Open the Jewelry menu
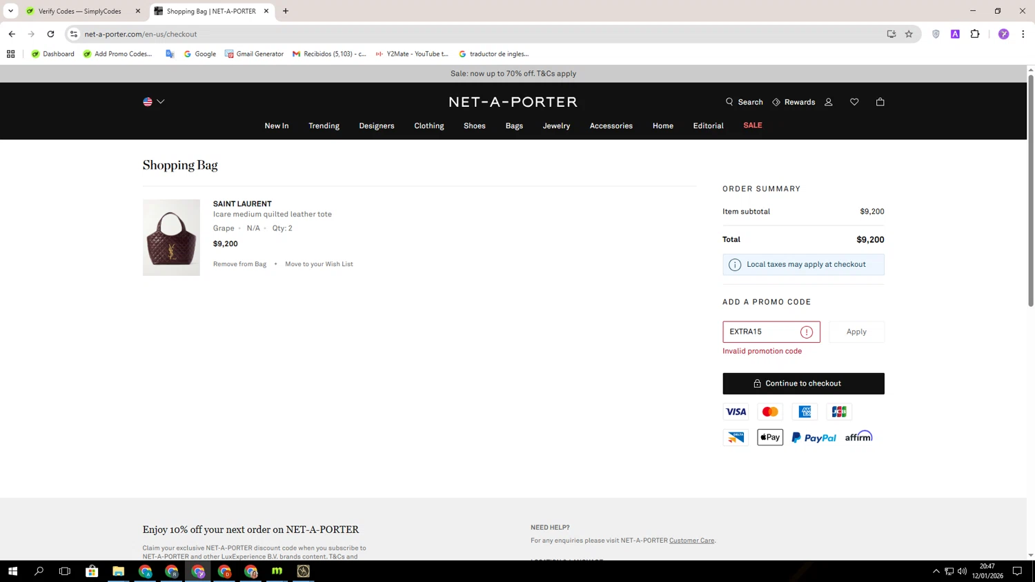 click(556, 126)
